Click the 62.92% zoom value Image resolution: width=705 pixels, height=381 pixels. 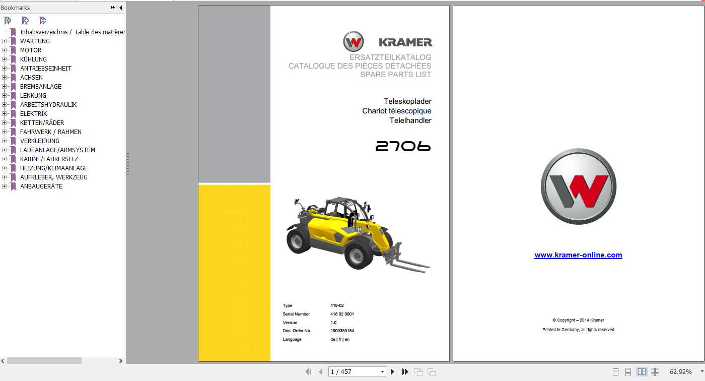pos(680,372)
